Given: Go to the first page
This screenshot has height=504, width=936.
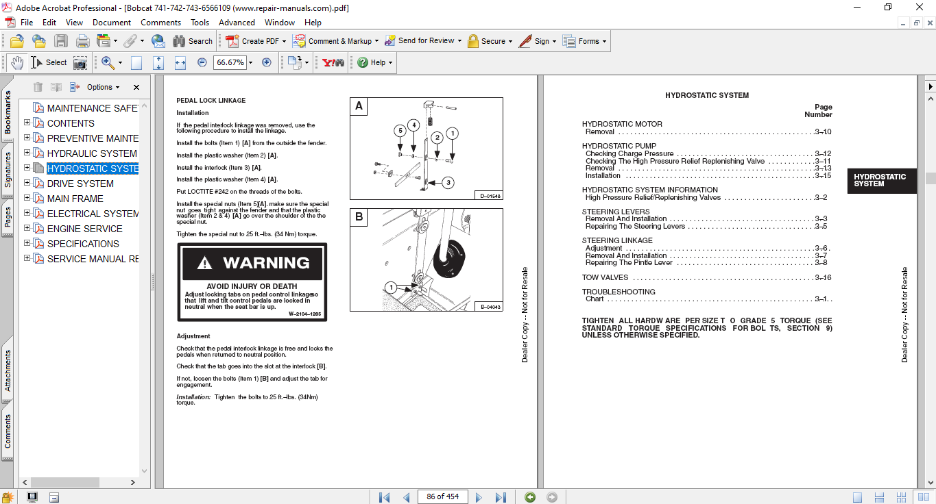Looking at the screenshot, I should click(x=384, y=497).
